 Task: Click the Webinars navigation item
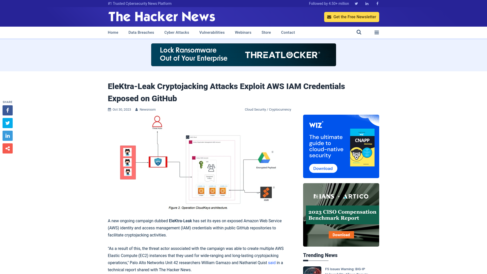[x=243, y=32]
